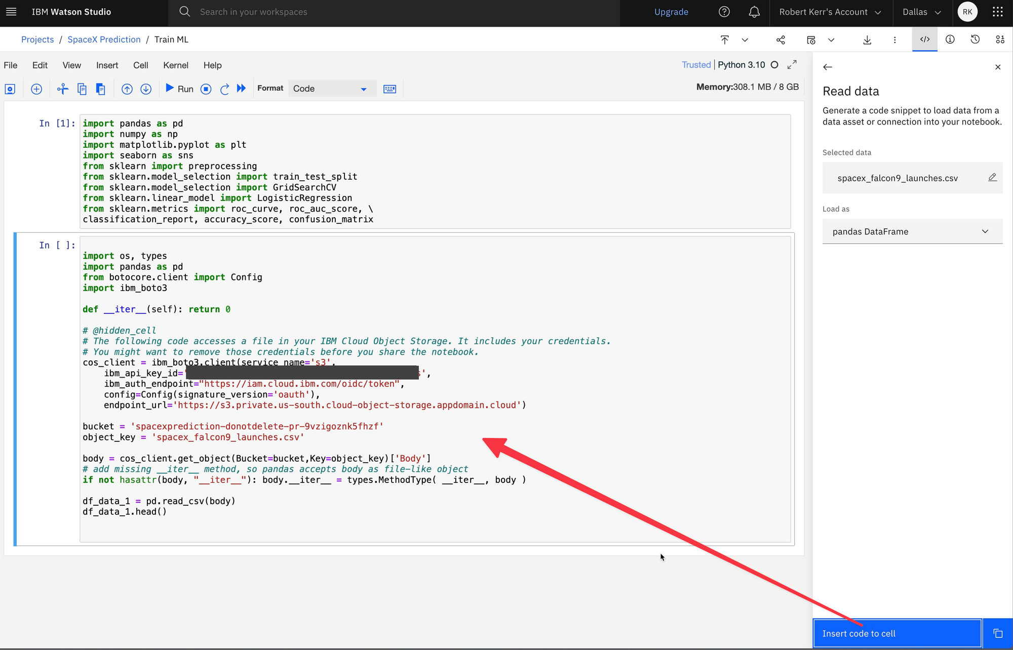Open the cell Format Code dropdown

tap(330, 89)
